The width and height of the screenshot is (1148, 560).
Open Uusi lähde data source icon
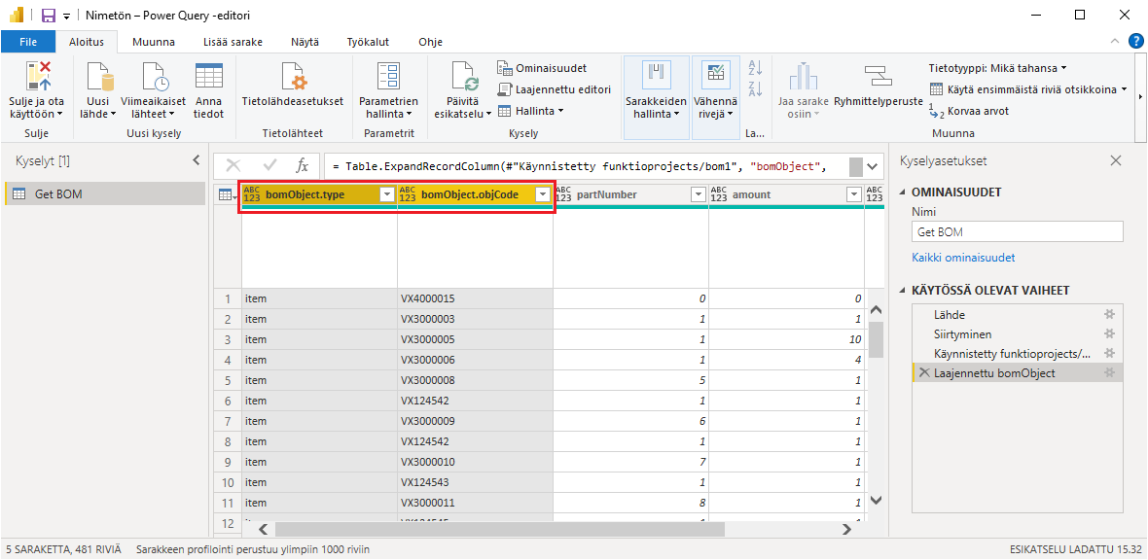97,77
